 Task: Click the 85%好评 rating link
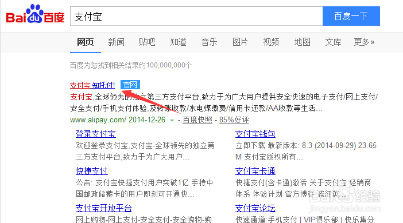(x=234, y=120)
